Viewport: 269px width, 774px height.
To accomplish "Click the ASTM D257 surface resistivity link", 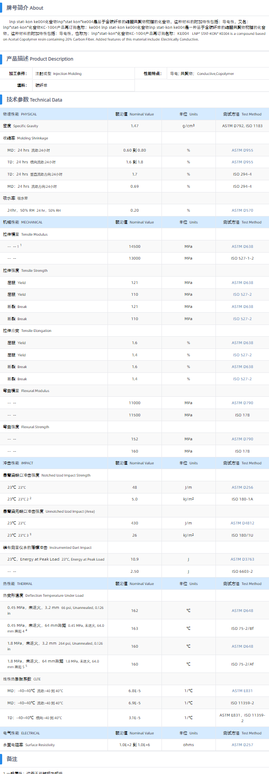I will tap(242, 745).
